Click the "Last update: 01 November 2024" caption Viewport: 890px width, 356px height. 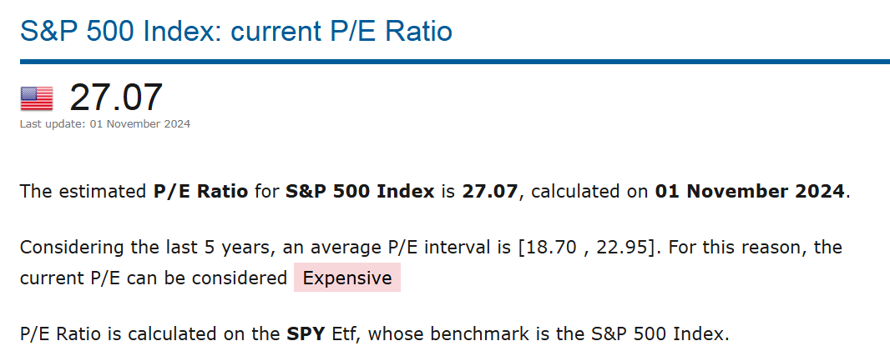point(105,124)
